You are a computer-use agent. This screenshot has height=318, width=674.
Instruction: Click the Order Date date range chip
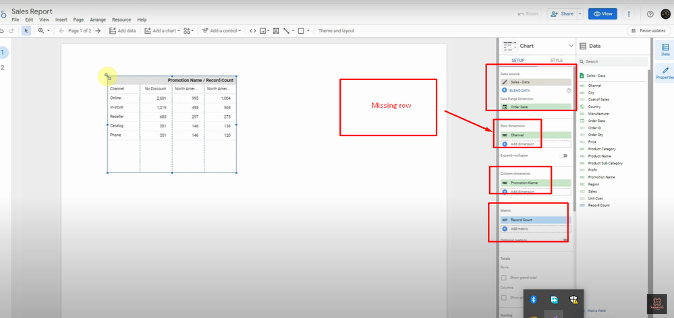tap(536, 107)
